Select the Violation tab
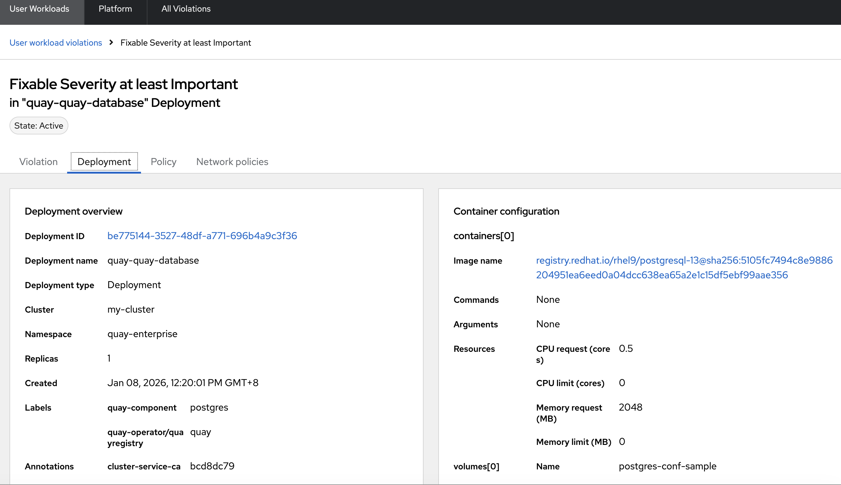 (x=38, y=162)
